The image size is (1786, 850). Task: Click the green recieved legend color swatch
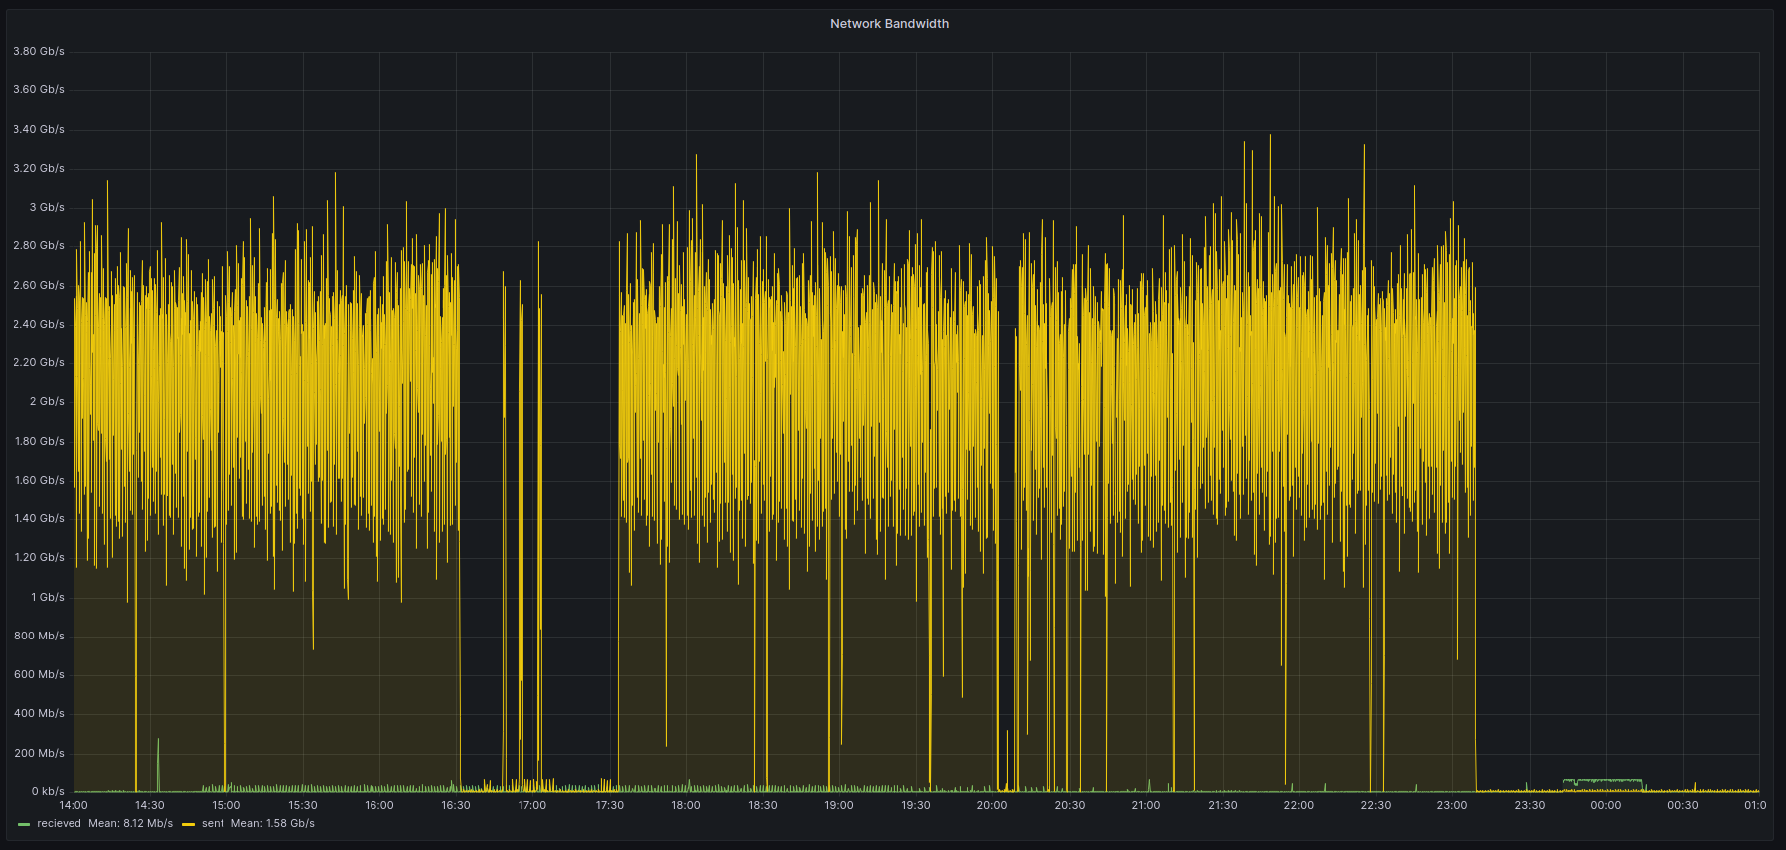pos(24,824)
